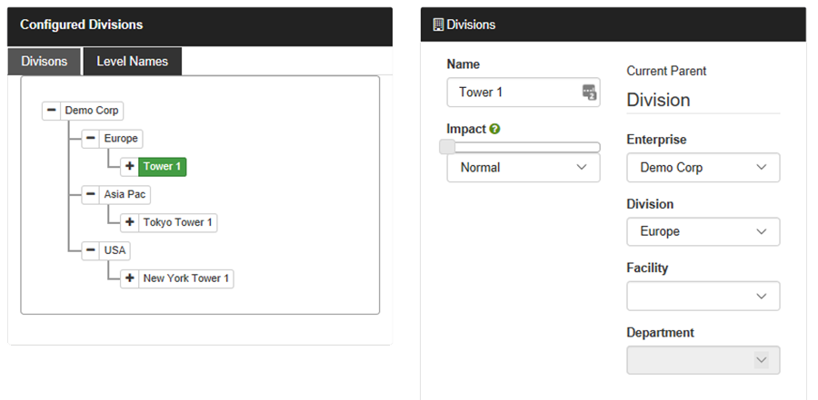Switch to the Level Names tab
Viewport: 818px width, 400px height.
pos(133,62)
